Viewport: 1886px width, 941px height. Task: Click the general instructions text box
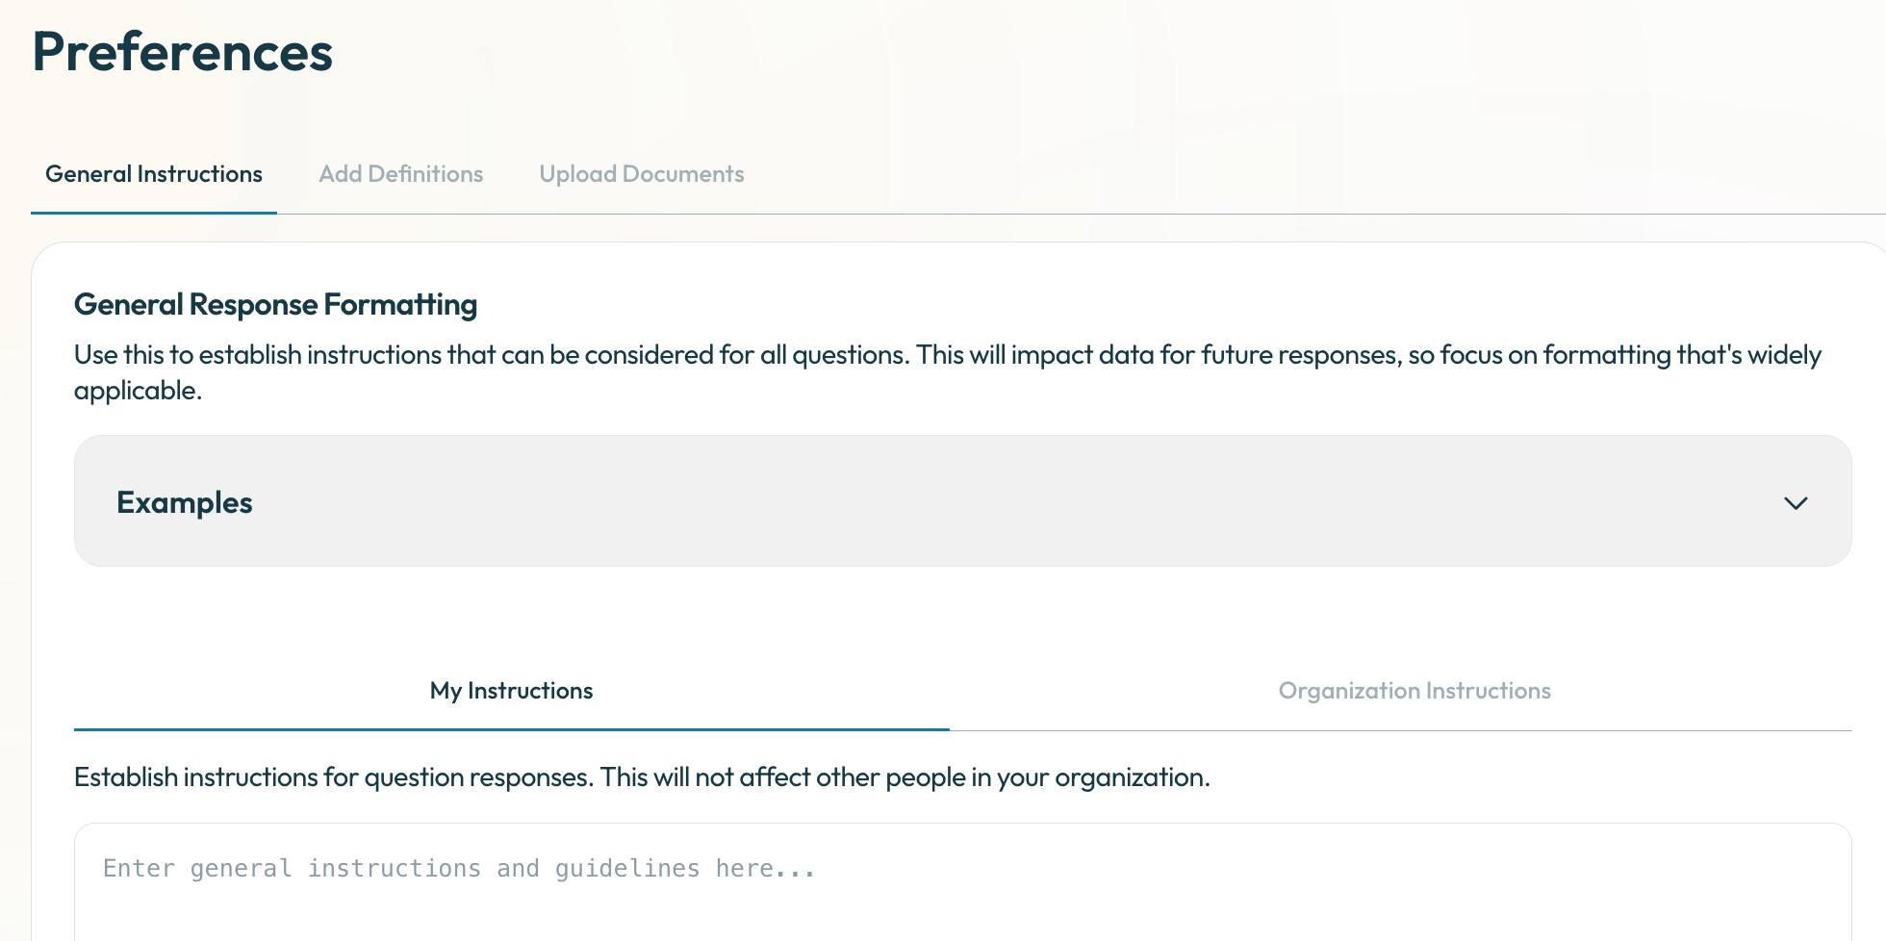coord(963,882)
